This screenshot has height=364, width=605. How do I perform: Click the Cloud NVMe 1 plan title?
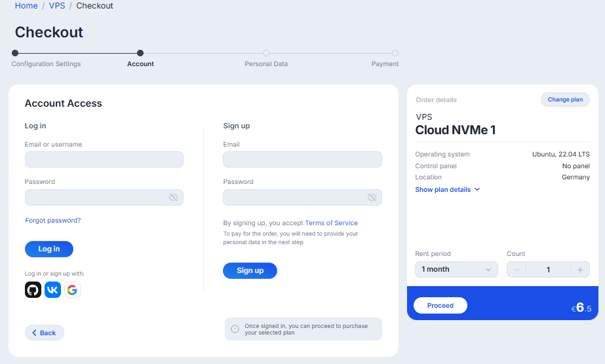[456, 130]
